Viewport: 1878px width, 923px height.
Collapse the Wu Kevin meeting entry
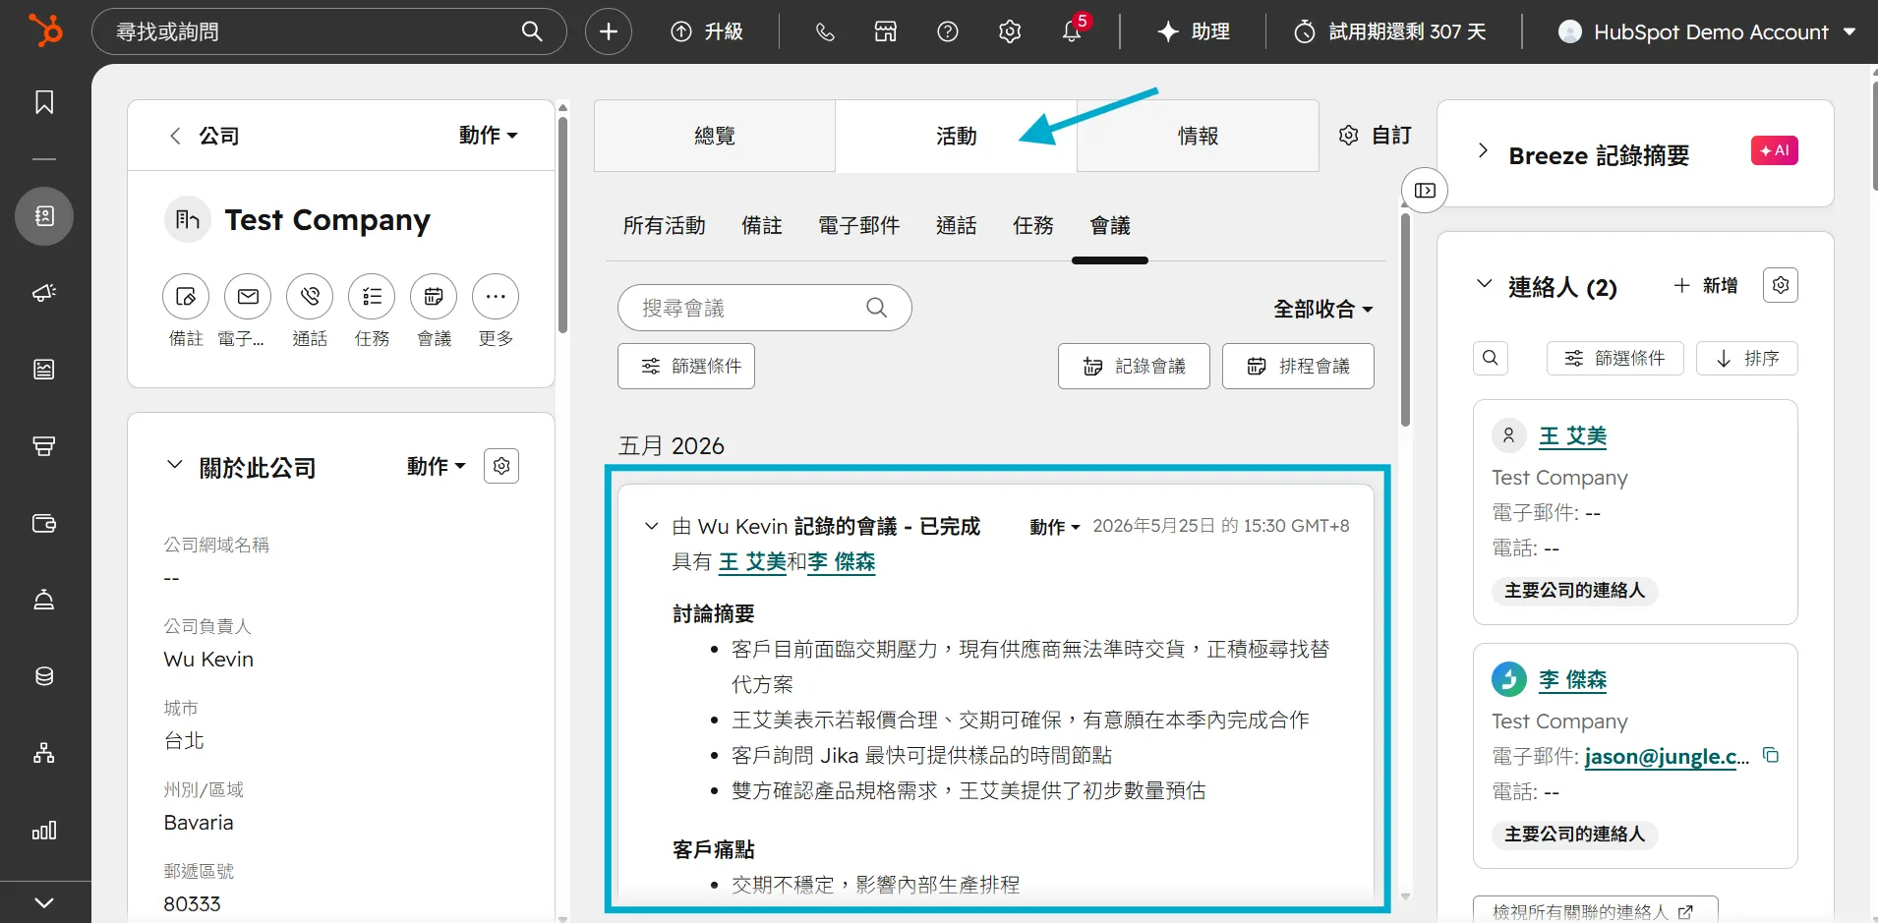651,526
